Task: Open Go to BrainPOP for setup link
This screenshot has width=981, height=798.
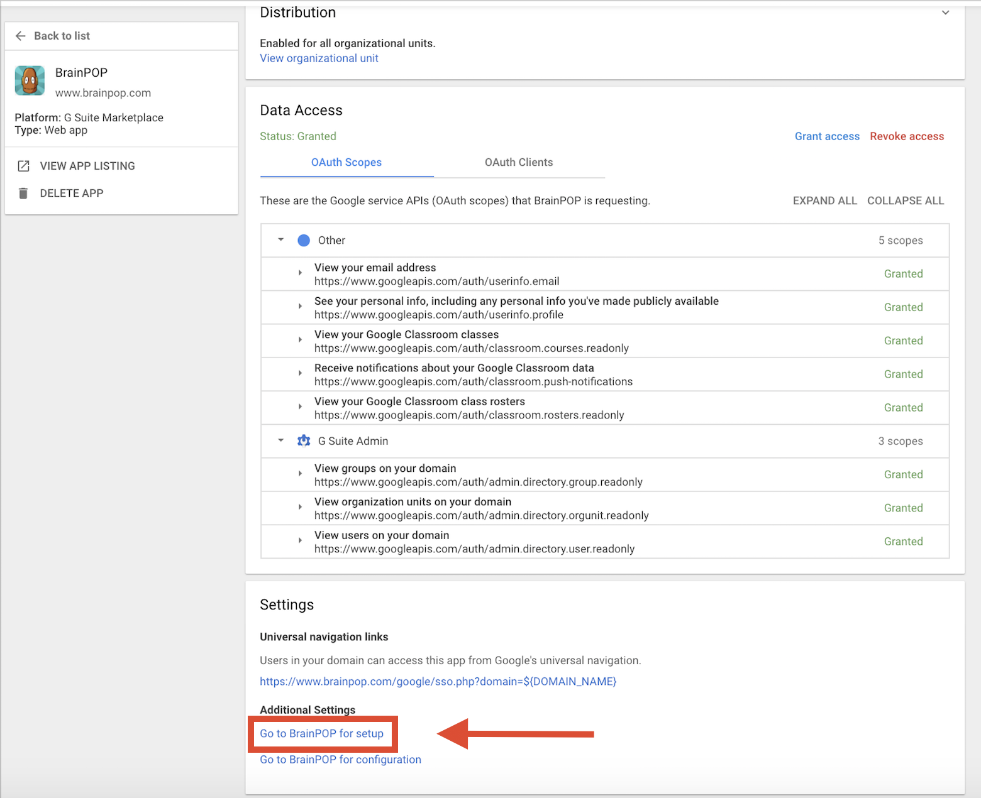Action: click(321, 733)
